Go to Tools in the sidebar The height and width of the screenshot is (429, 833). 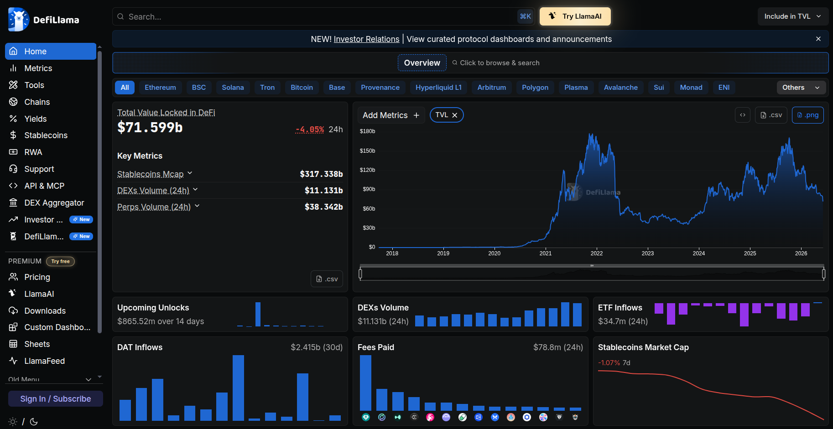click(51, 85)
